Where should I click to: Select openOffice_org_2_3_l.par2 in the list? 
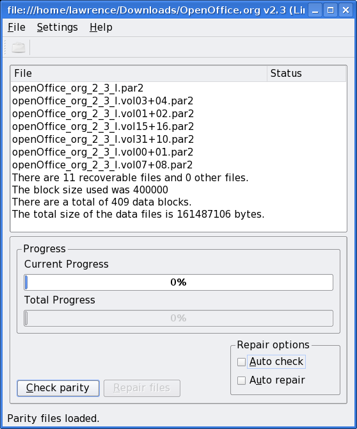coord(77,88)
